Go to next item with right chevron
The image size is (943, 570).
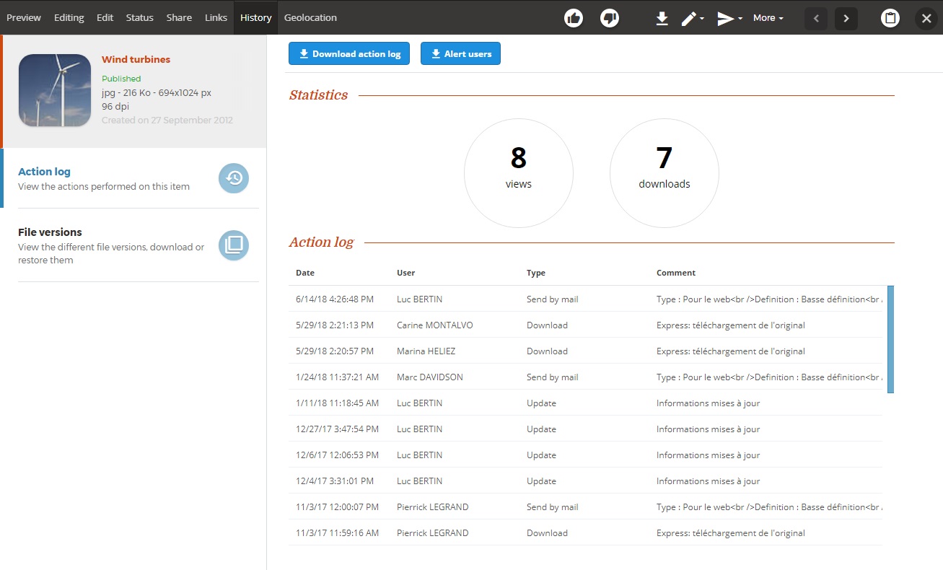tap(846, 18)
